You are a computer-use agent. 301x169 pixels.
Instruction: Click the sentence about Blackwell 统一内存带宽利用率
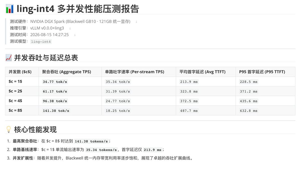click(115, 158)
